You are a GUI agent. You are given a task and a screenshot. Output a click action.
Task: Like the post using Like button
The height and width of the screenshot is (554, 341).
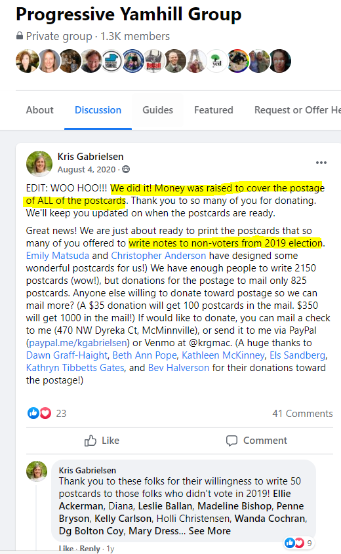pyautogui.click(x=102, y=441)
